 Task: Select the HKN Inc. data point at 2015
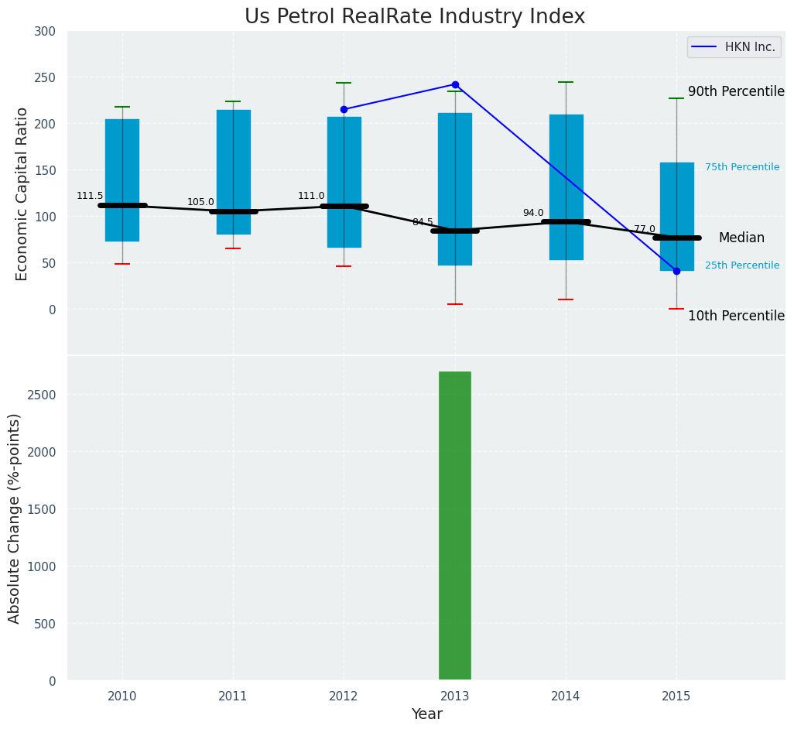pos(676,271)
